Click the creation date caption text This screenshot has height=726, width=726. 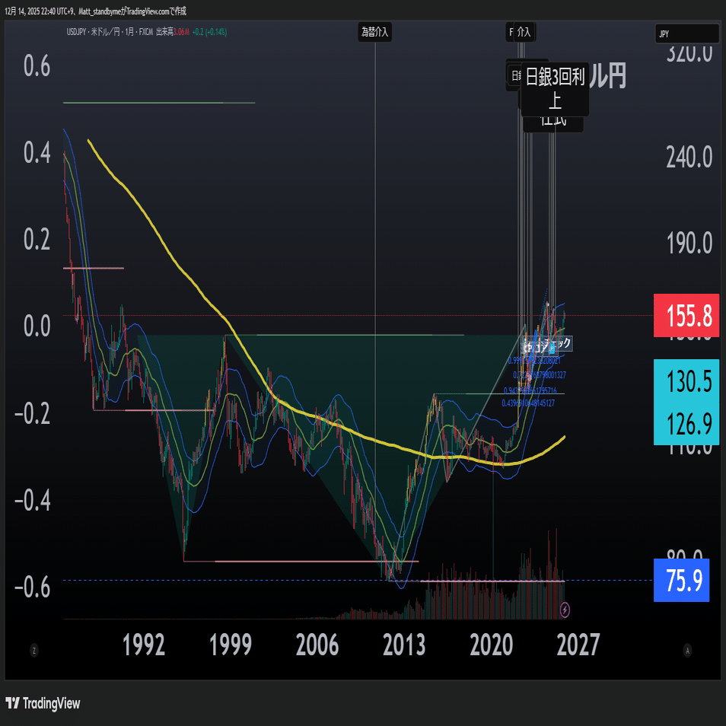[x=95, y=11]
